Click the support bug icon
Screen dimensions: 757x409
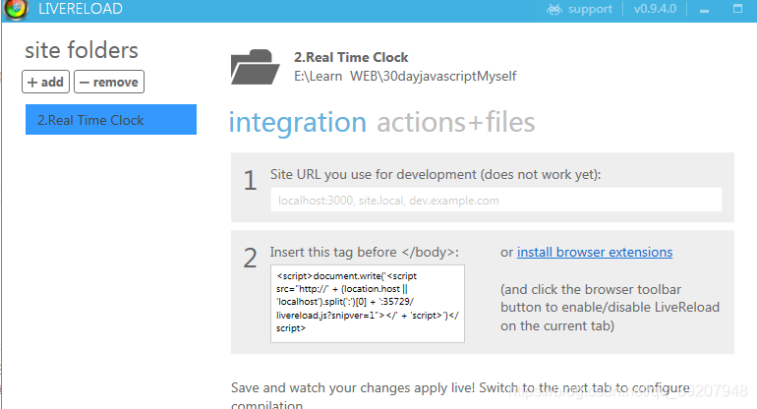click(x=554, y=9)
